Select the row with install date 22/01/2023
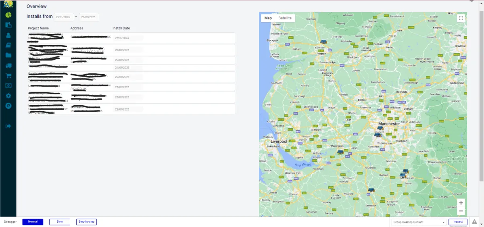This screenshot has height=227, width=484. (x=131, y=109)
